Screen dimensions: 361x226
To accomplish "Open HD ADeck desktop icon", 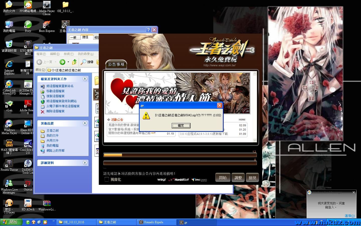I will [x=28, y=205].
